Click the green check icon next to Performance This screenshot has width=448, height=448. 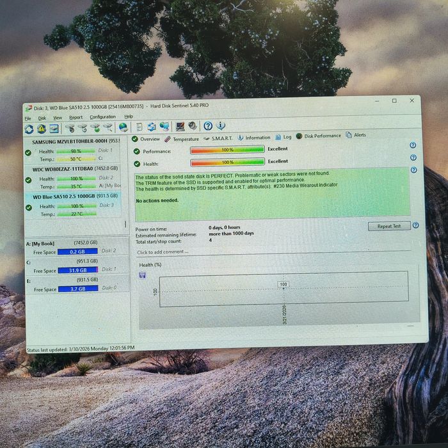point(137,152)
